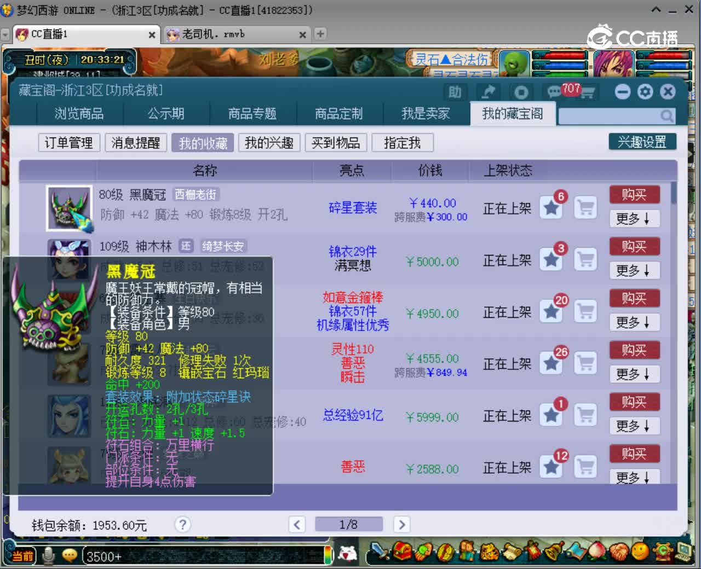Viewport: 701px width, 569px height.
Task: Open the handshake icon in bottom bar
Action: point(618,551)
